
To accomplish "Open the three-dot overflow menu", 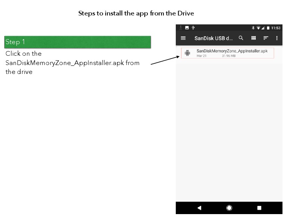I will [277, 38].
